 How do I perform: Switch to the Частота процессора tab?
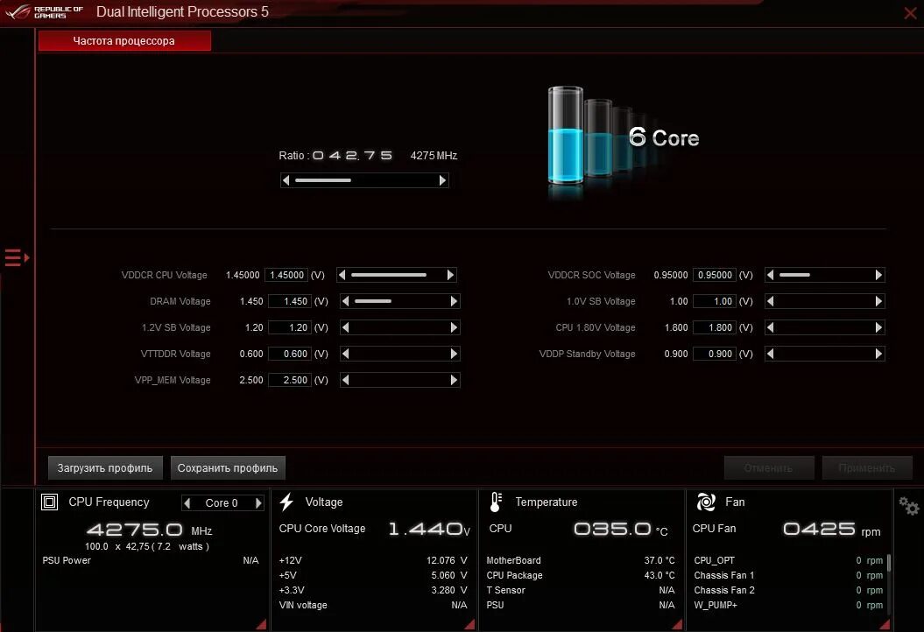123,40
